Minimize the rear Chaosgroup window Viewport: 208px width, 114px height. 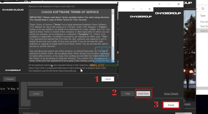coord(159,4)
